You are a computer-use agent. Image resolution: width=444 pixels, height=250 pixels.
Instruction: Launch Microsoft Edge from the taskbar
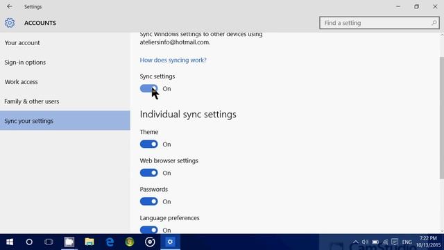(x=110, y=242)
